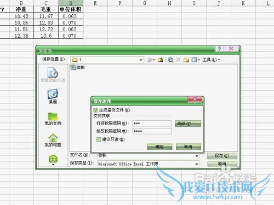The width and height of the screenshot is (274, 205).
Task: Click the 毛重 header cell
Action: click(x=46, y=9)
